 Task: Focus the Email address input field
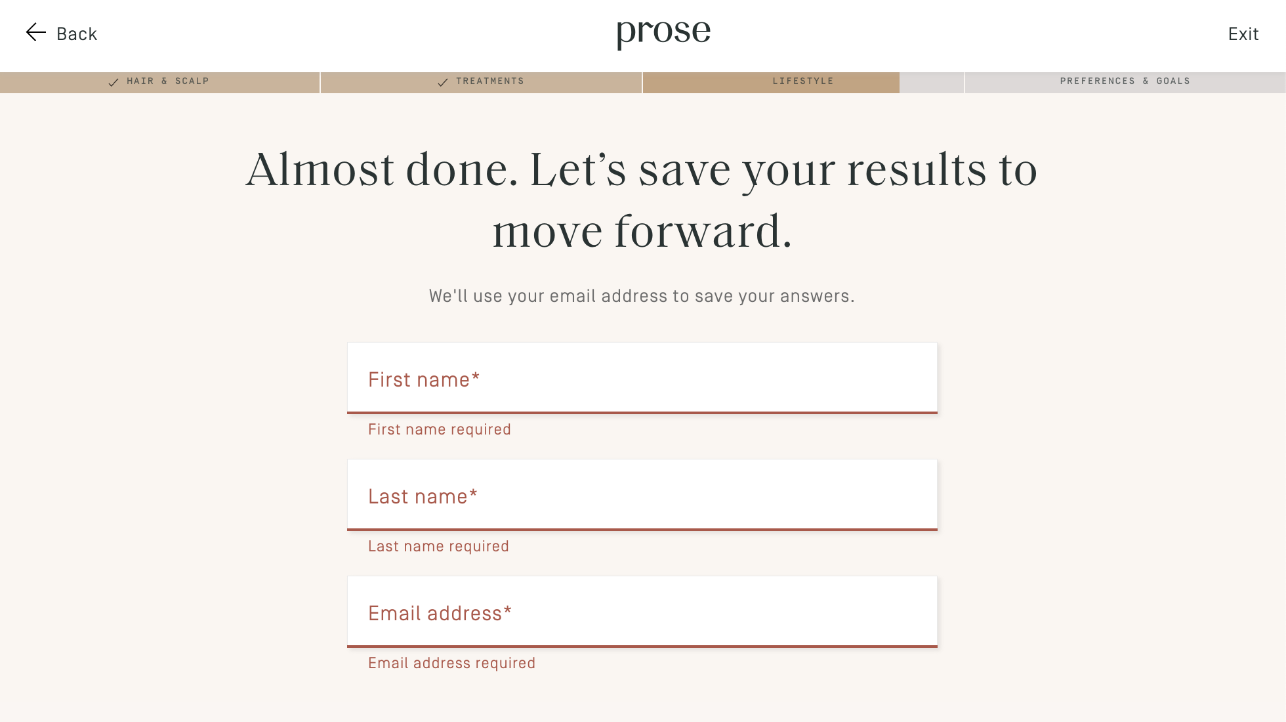click(x=642, y=612)
